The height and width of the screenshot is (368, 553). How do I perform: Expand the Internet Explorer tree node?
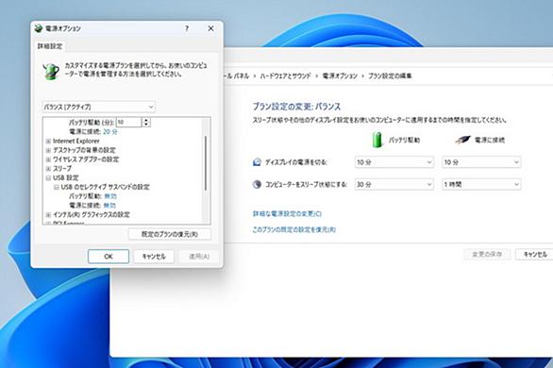coord(48,141)
